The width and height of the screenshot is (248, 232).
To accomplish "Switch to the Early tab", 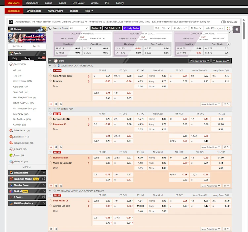I will click(15, 58).
